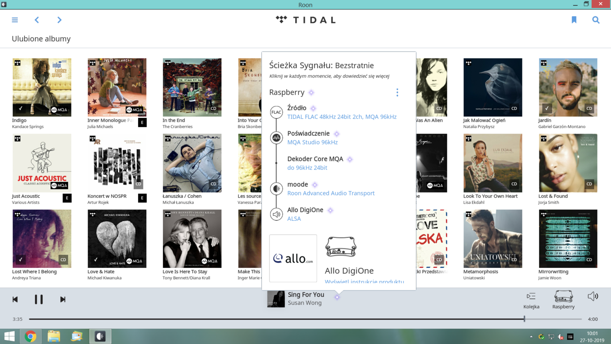The width and height of the screenshot is (611, 344).
Task: Open the Love & Hate album cover
Action: 117,239
